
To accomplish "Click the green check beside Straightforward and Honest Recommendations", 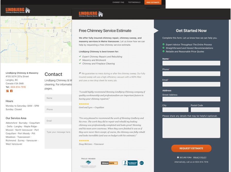I will [163, 48].
